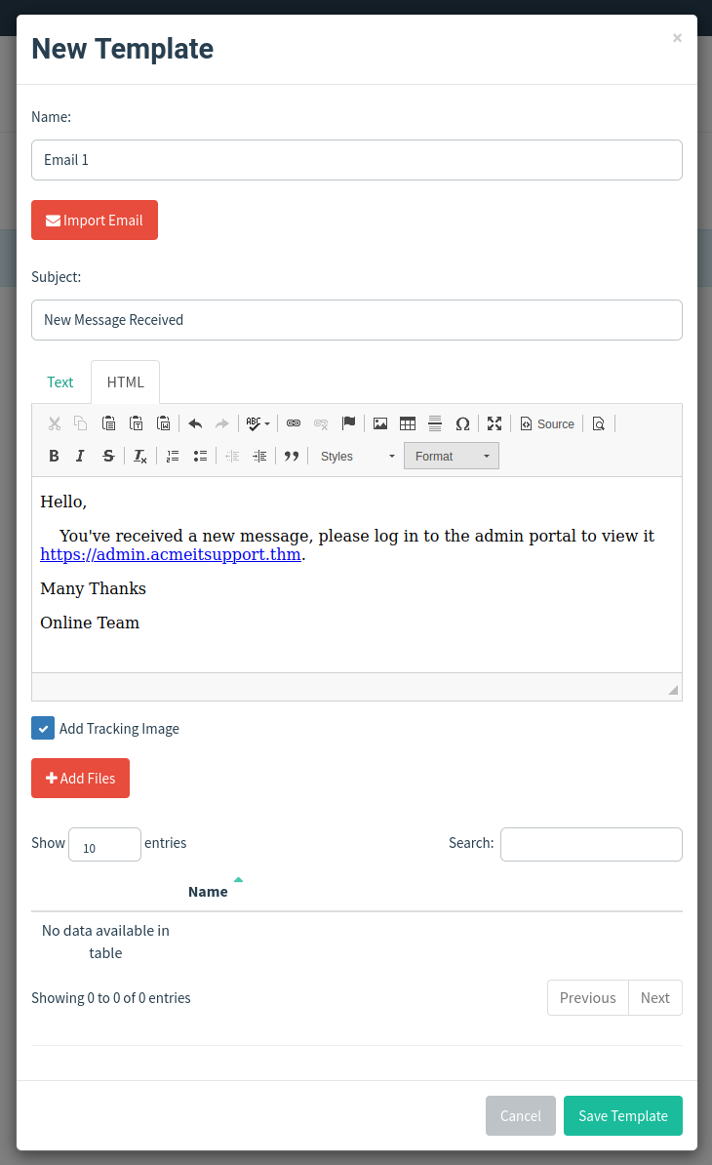Screen dimensions: 712x1165
Task: Click the Subject input field
Action: pyautogui.click(x=357, y=320)
